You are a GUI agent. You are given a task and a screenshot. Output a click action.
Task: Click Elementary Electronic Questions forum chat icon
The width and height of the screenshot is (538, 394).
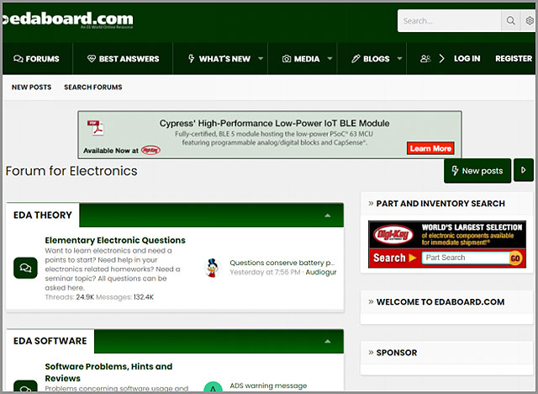coord(25,268)
